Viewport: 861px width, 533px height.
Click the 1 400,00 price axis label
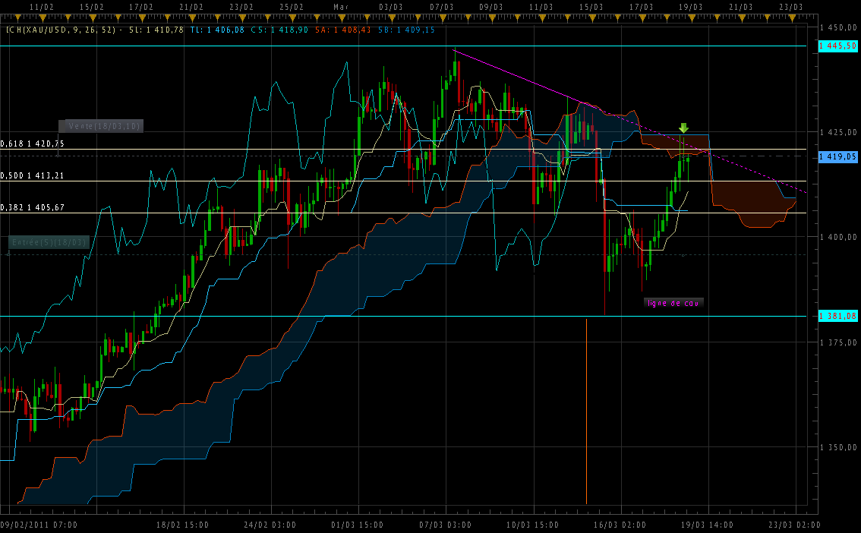pos(840,238)
